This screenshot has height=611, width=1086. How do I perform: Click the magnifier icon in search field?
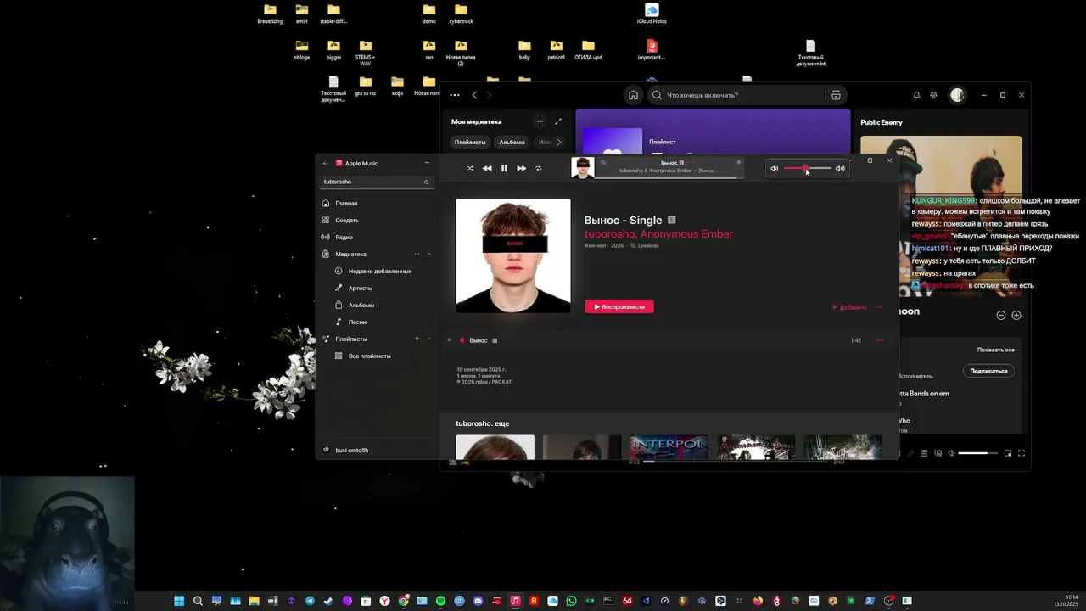tap(427, 182)
